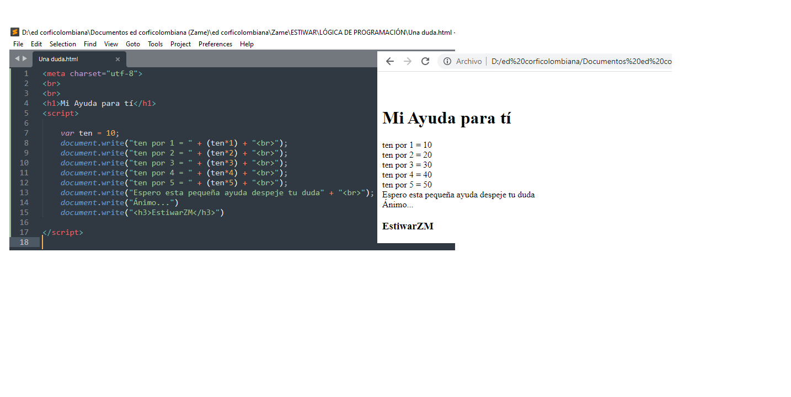
Task: Open the Goto menu
Action: [x=133, y=44]
